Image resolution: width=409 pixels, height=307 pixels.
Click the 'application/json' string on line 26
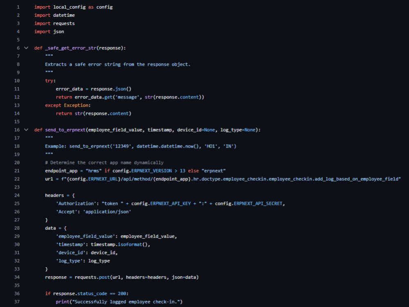click(107, 212)
